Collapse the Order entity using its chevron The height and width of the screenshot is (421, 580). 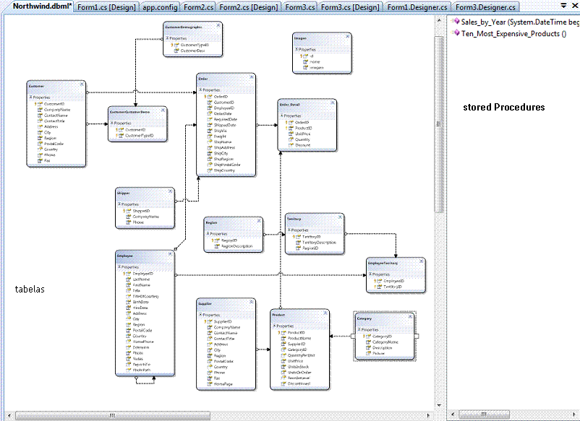click(x=252, y=77)
